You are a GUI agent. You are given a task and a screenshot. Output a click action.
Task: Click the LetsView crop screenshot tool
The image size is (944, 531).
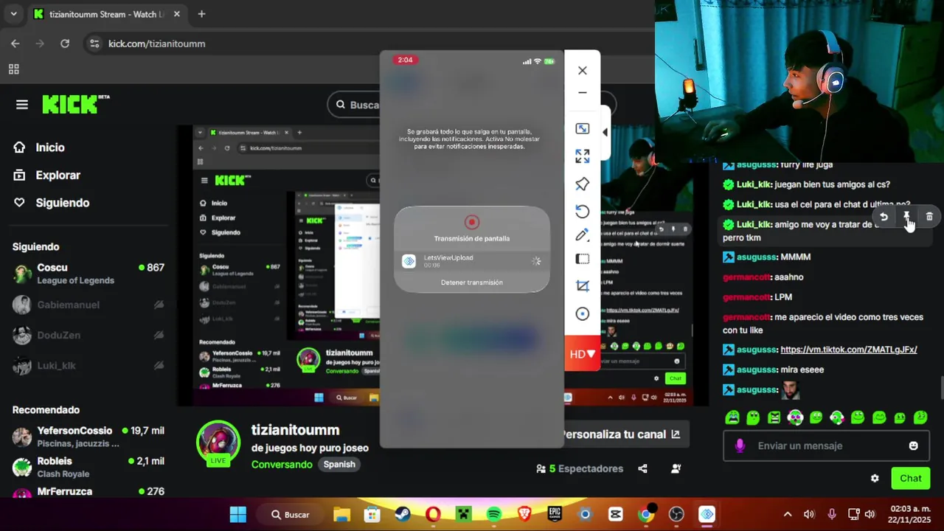[x=583, y=286]
